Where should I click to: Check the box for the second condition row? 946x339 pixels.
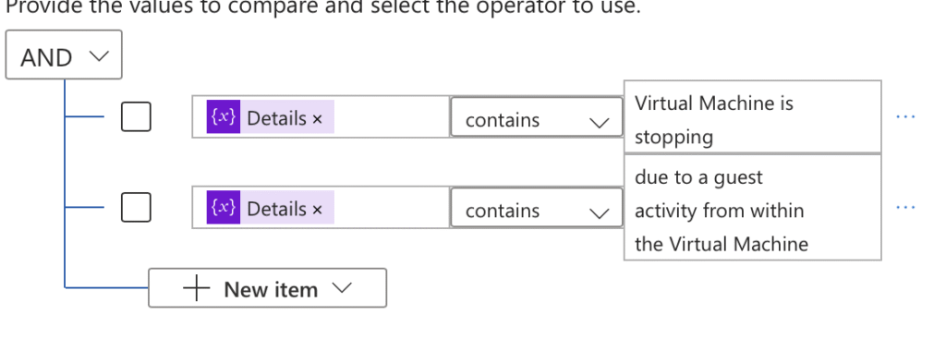(x=136, y=207)
